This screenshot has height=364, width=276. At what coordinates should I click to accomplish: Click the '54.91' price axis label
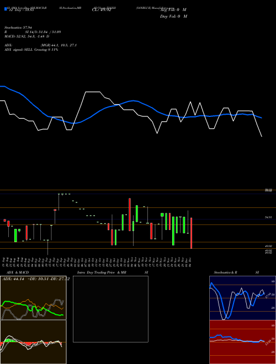click(268, 217)
